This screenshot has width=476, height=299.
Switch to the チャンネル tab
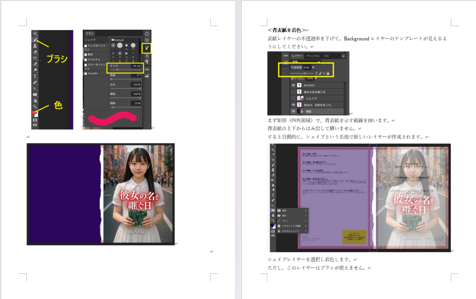312,56
